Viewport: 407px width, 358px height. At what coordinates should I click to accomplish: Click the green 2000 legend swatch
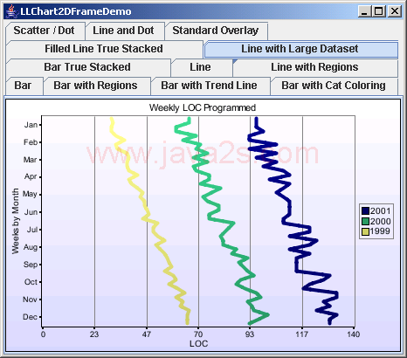point(365,221)
